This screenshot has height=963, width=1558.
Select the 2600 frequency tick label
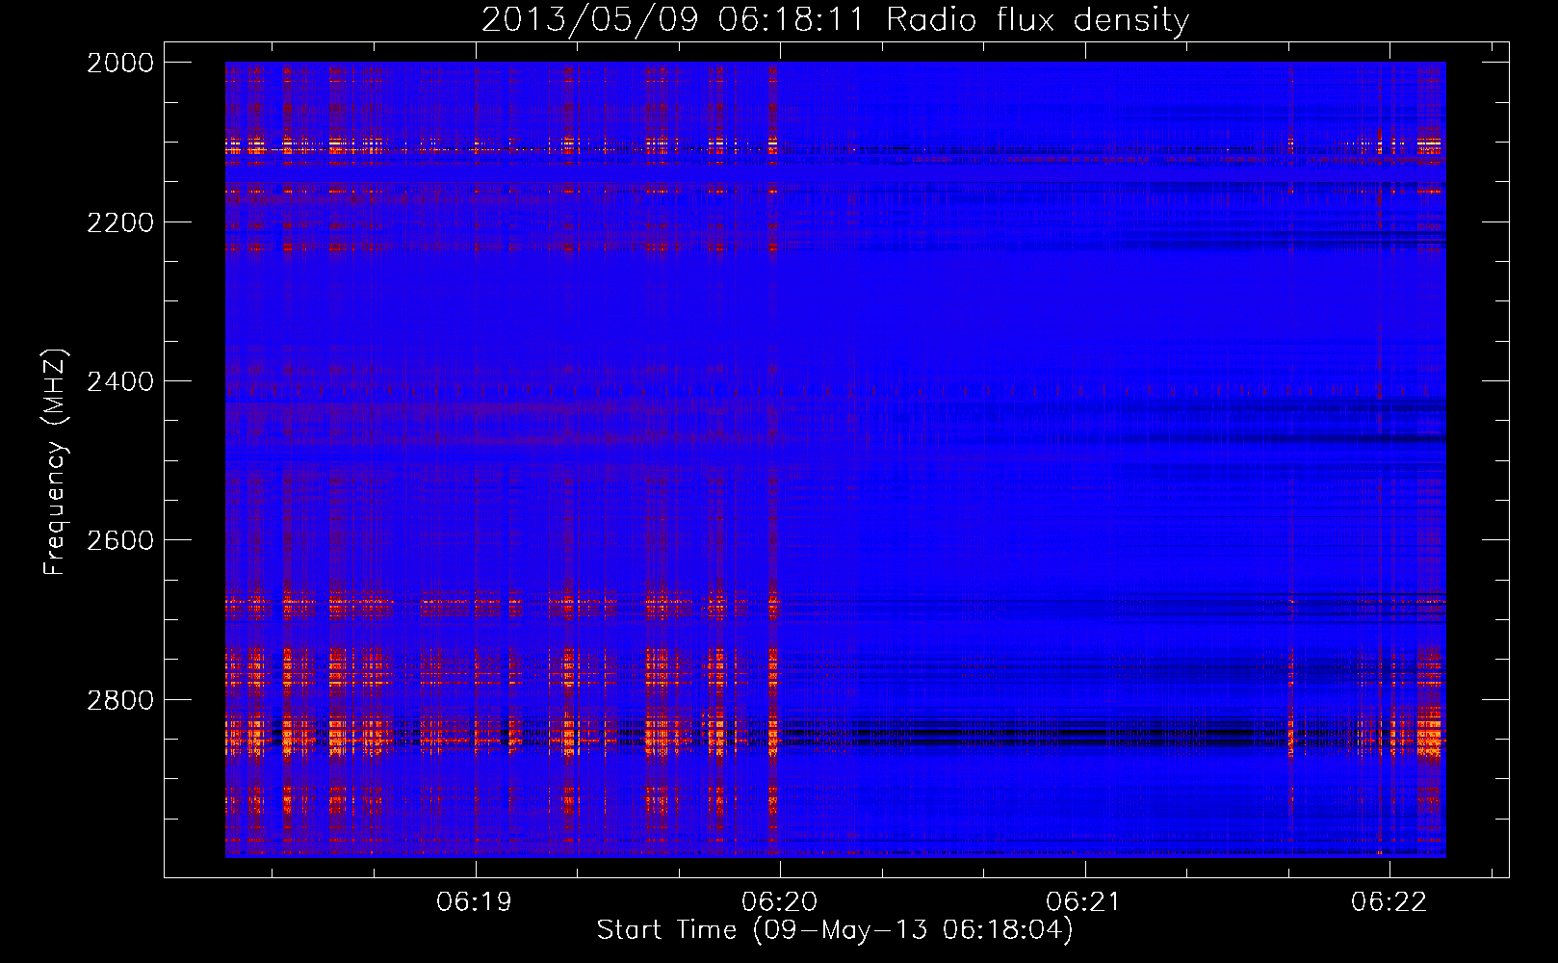coord(120,540)
